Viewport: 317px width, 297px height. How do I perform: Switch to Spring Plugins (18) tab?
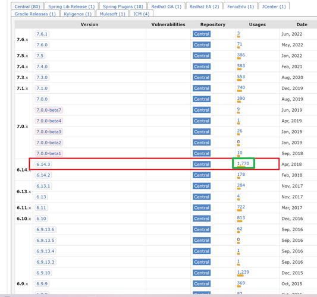pos(123,7)
